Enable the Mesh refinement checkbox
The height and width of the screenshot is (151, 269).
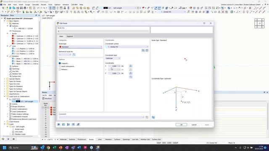point(60,66)
